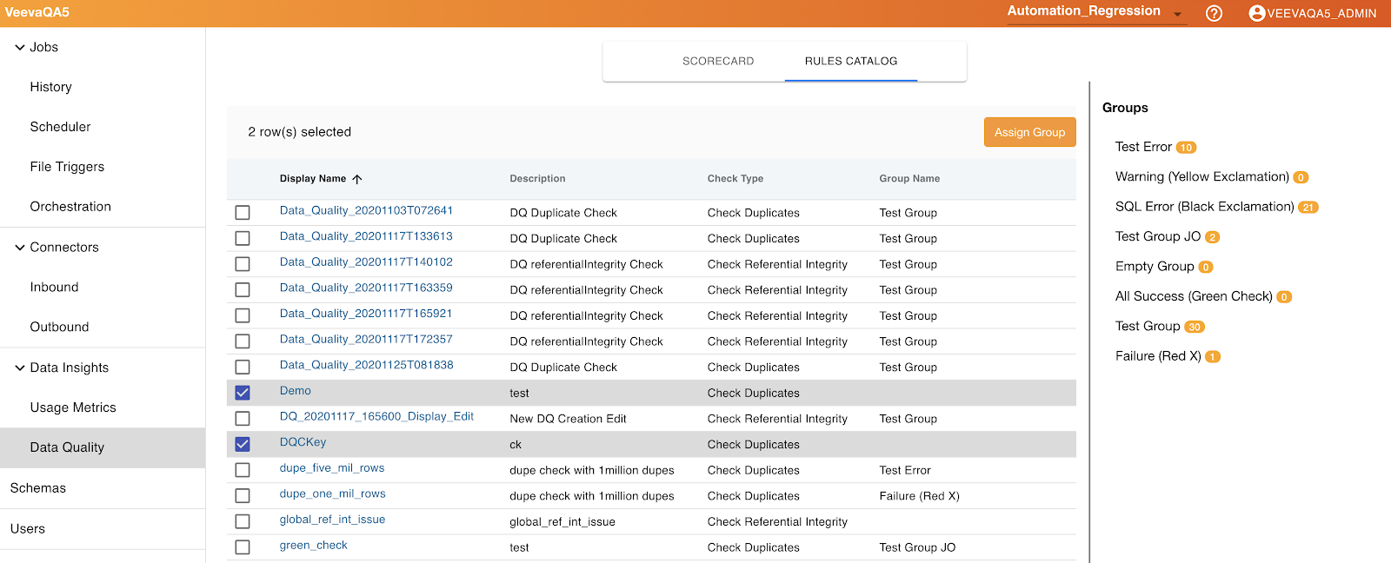This screenshot has width=1391, height=563.
Task: Open the green_check rule link
Action: pyautogui.click(x=313, y=546)
